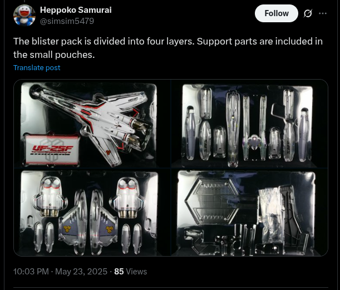Click the VF-25F nameplate in first photo
This screenshot has height=290, width=340.
[52, 150]
